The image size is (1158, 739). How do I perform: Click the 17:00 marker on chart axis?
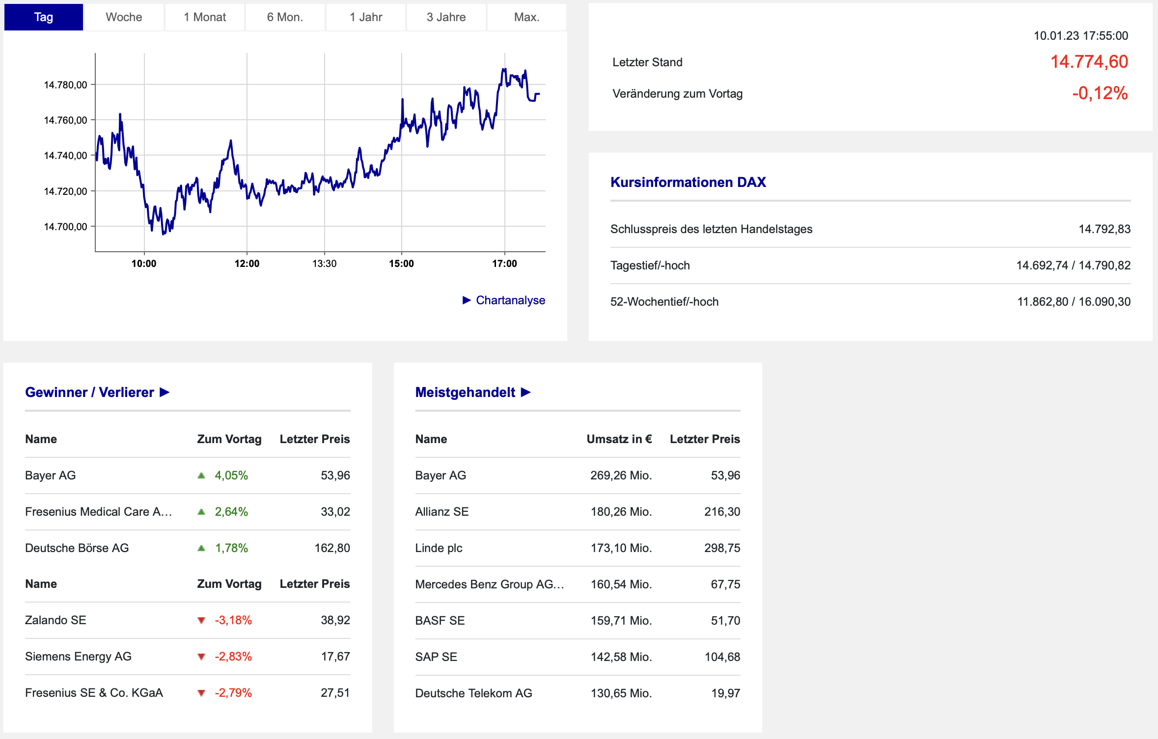[504, 264]
